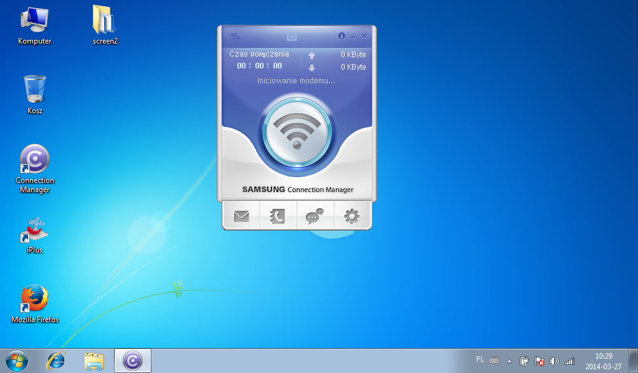Select the Kosz recycle bin icon
Screen dimensions: 638x373
(x=35, y=94)
